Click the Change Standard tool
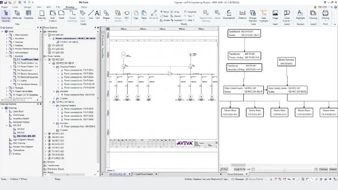The width and height of the screenshot is (338, 190). [x=252, y=16]
